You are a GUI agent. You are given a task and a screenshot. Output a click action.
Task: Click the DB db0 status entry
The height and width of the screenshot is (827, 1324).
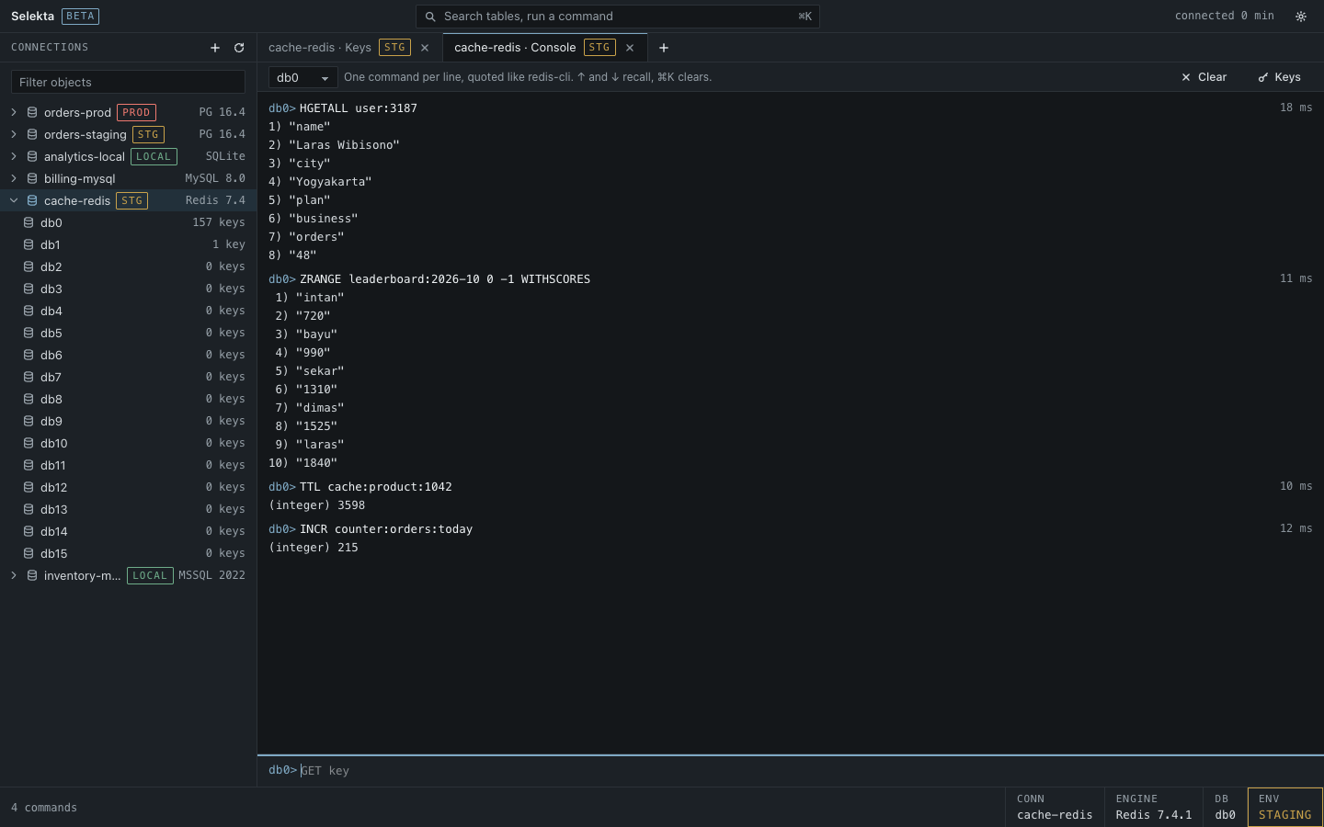(1225, 807)
